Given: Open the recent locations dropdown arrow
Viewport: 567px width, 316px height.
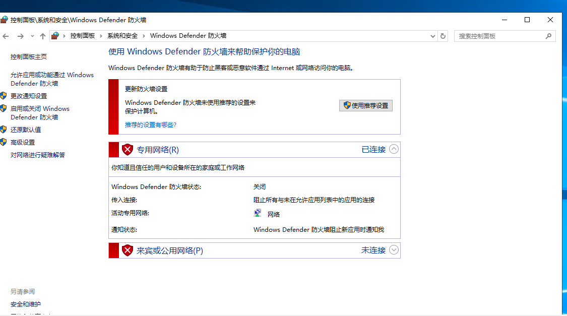Looking at the screenshot, I should click(x=32, y=36).
